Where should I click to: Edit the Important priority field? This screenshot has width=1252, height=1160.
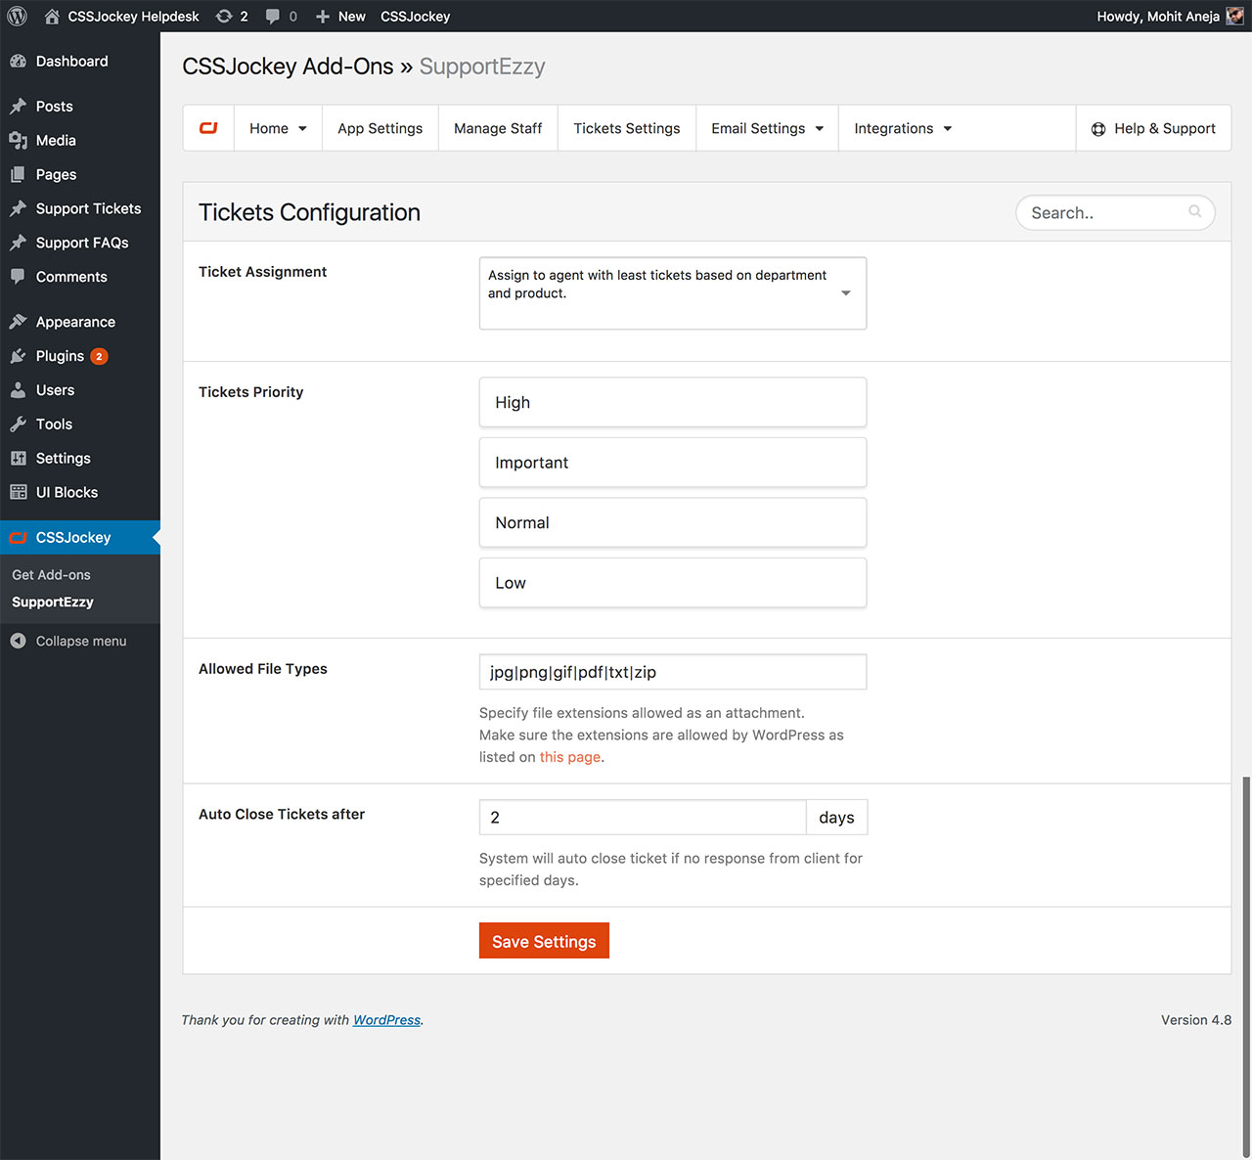point(673,463)
